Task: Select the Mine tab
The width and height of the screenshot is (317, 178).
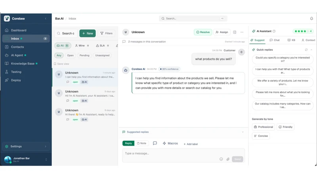Action: tap(82, 45)
